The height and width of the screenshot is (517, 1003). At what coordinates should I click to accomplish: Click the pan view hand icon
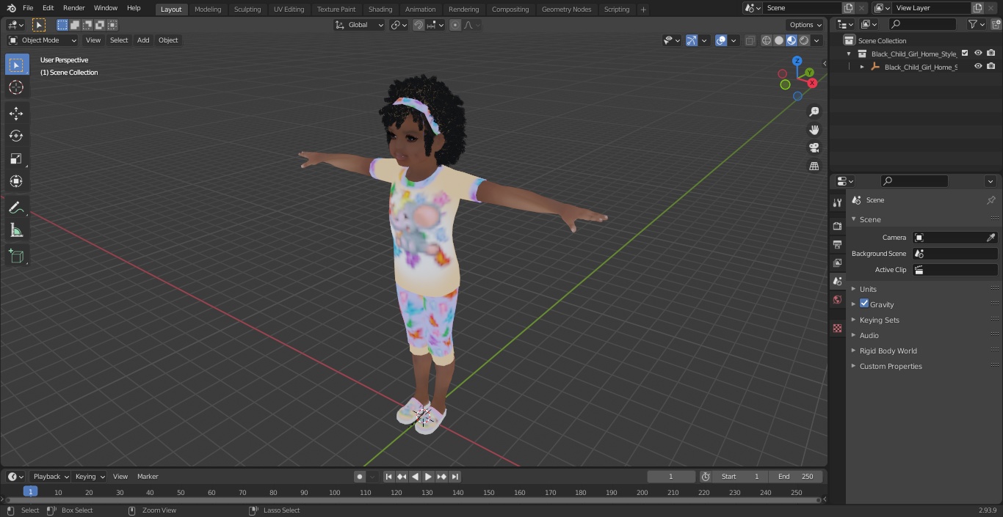coord(814,130)
